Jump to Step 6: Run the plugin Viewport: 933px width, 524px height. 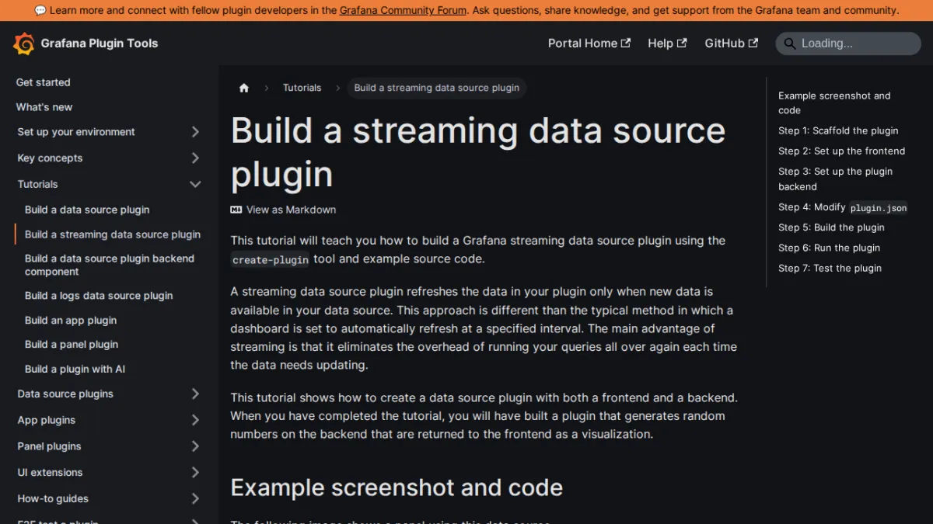click(x=830, y=248)
